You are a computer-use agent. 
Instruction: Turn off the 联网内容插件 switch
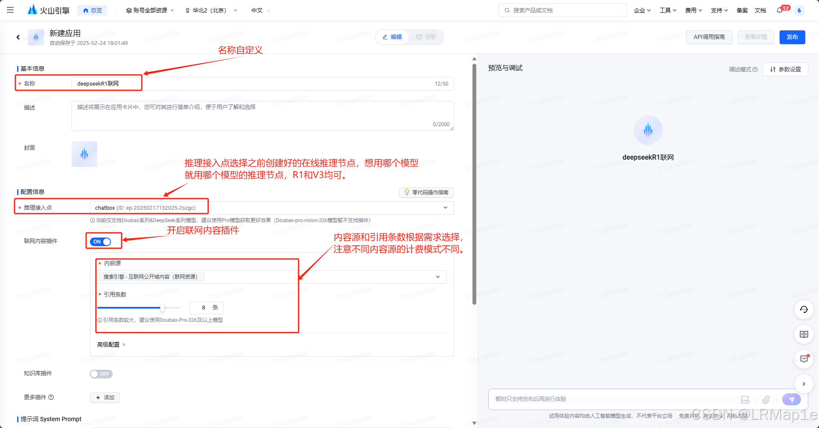[101, 242]
